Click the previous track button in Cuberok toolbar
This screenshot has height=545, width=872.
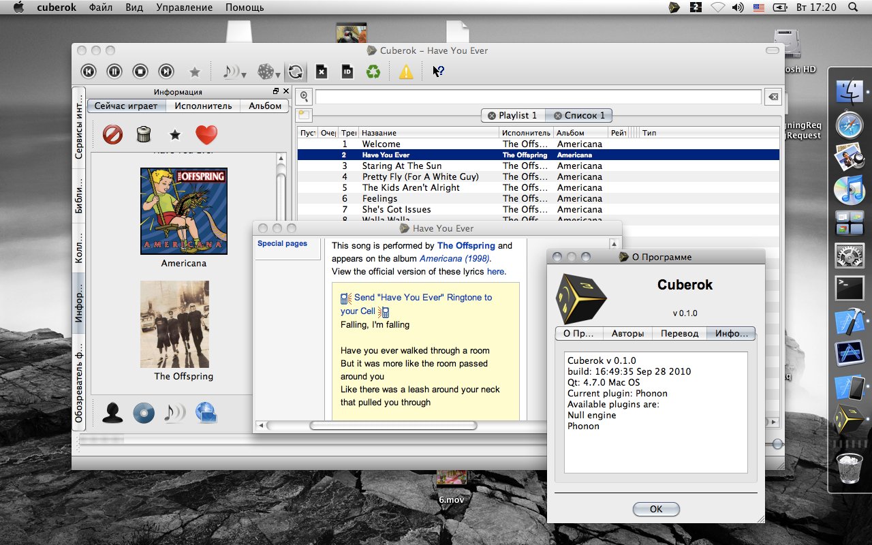pyautogui.click(x=89, y=72)
